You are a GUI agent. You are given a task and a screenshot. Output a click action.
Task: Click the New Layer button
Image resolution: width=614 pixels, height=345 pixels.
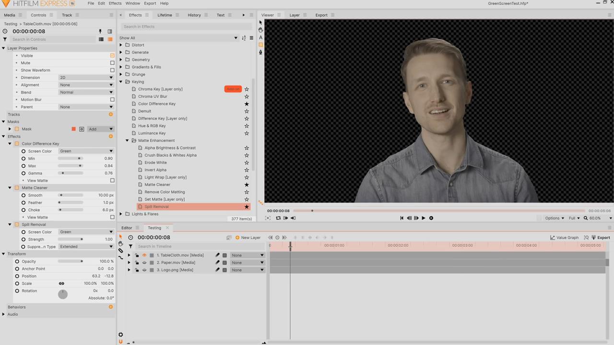coord(248,238)
